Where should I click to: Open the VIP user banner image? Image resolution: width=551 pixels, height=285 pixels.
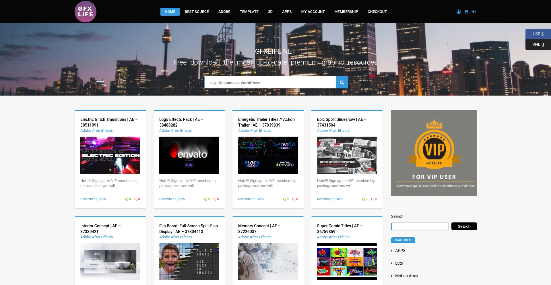pos(434,153)
